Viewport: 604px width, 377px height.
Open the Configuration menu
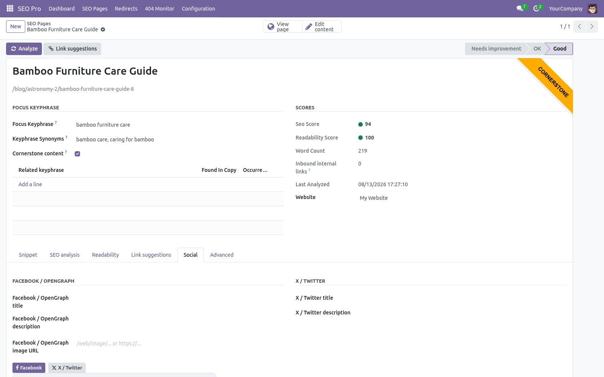coord(198,9)
